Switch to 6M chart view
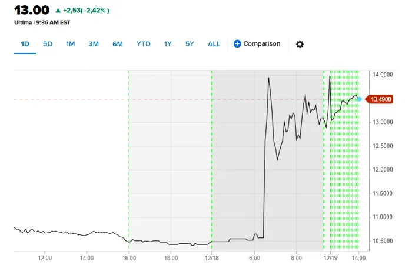The height and width of the screenshot is (275, 412). click(117, 44)
